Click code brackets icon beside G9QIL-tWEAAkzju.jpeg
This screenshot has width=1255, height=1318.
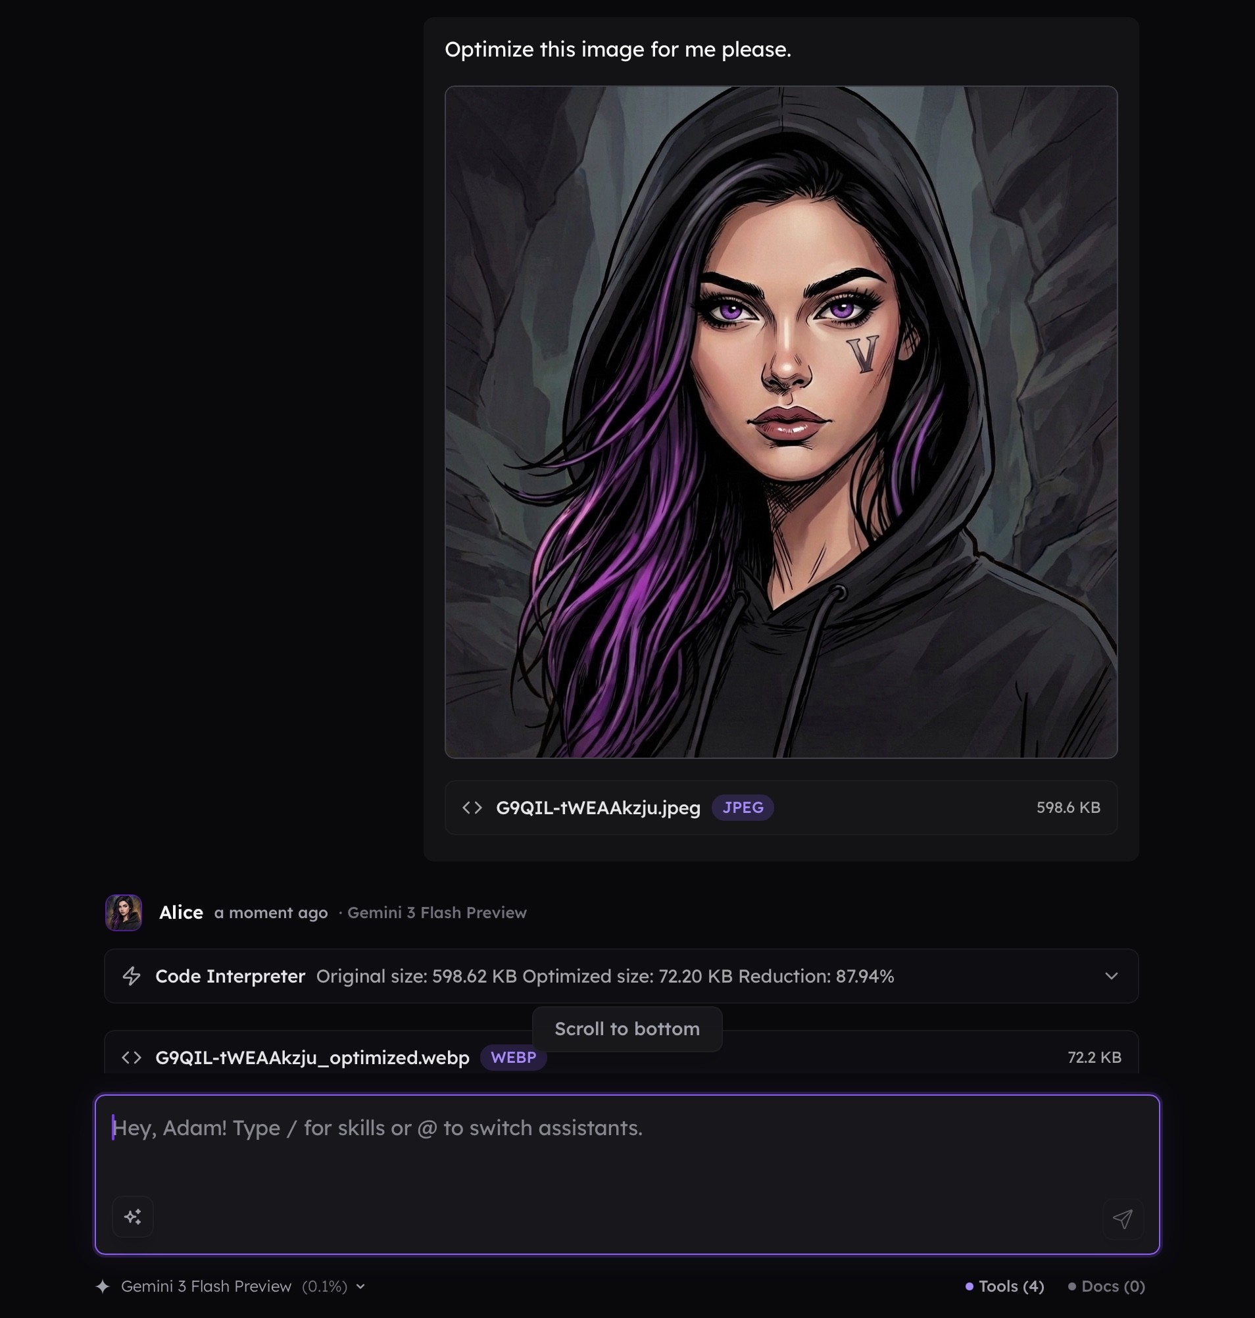pos(472,808)
